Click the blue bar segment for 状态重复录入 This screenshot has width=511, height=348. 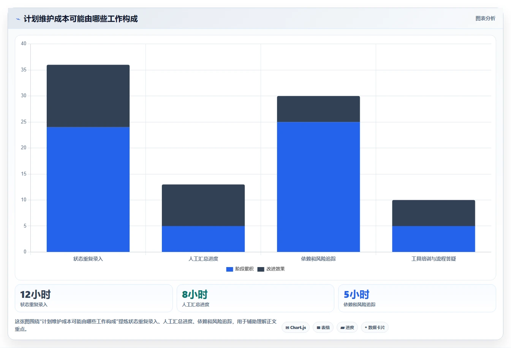tap(88, 189)
